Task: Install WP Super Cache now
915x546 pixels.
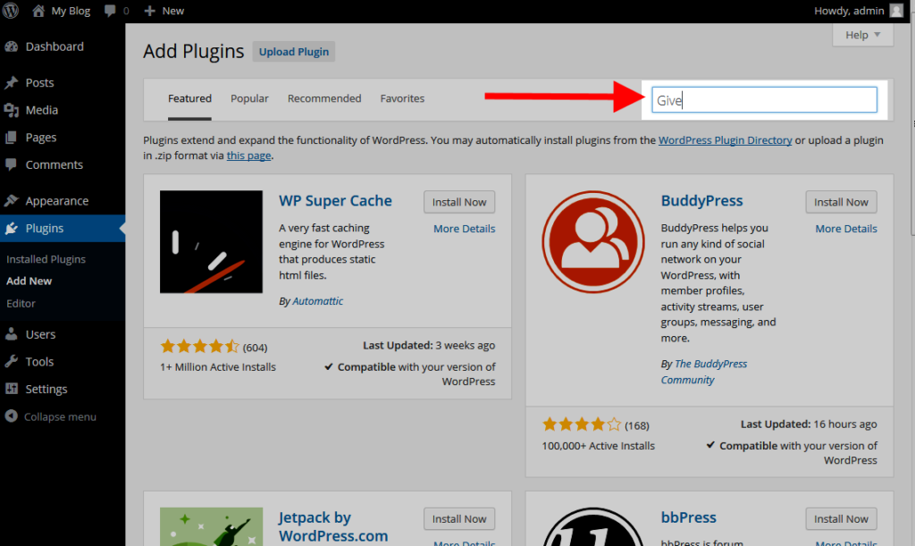Action: (x=459, y=202)
